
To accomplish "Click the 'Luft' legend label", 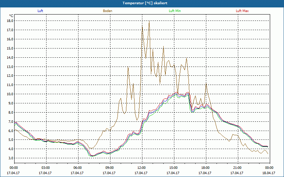I will [40, 11].
